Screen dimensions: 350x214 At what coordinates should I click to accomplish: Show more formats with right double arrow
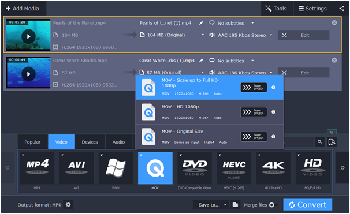[x=342, y=168]
